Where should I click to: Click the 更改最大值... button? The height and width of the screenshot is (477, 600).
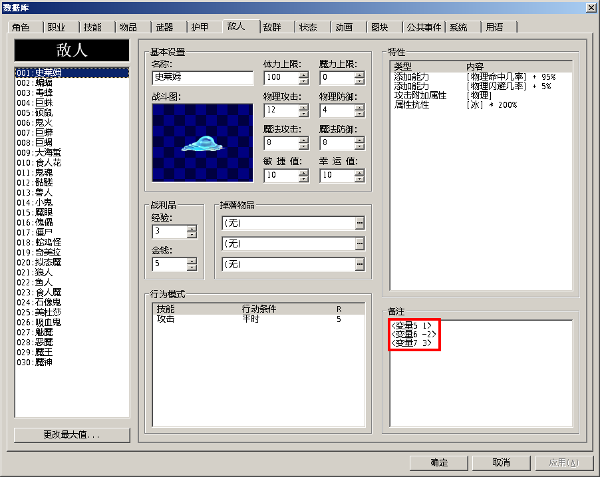coord(72,435)
